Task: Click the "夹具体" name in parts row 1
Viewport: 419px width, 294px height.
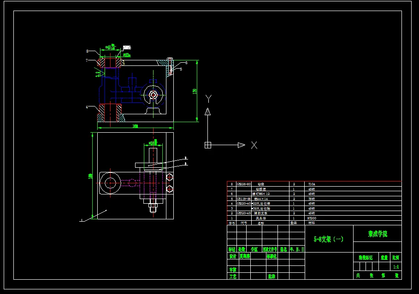Action: tap(261, 218)
